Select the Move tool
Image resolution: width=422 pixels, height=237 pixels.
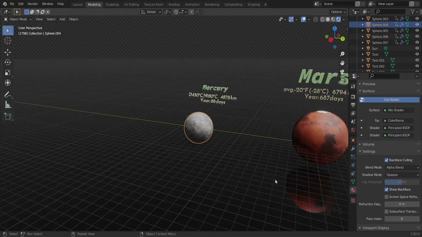[x=8, y=52]
